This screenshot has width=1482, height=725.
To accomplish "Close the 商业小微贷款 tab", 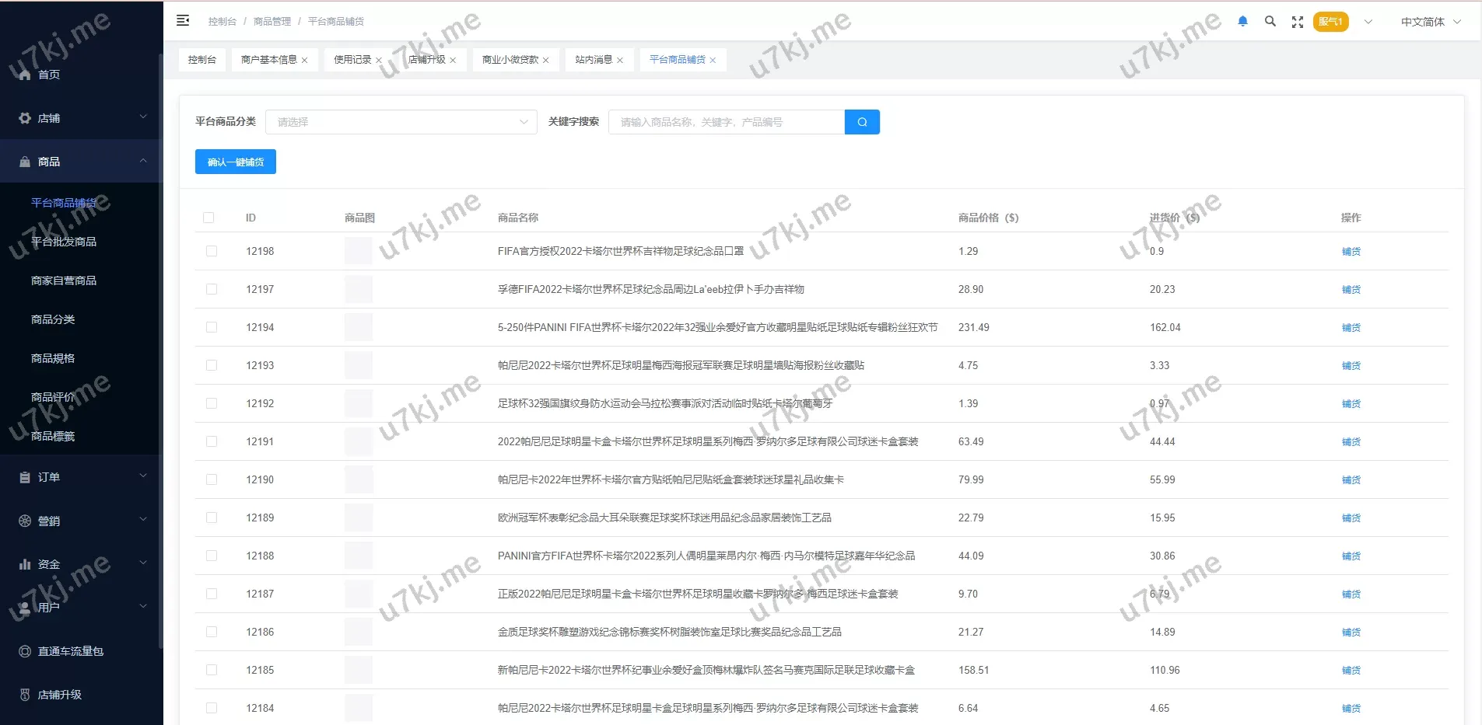I will click(546, 61).
